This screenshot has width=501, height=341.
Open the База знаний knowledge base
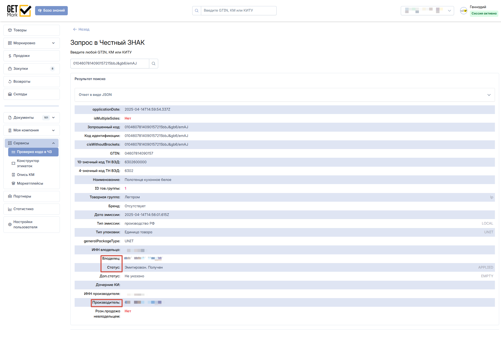[x=51, y=11]
